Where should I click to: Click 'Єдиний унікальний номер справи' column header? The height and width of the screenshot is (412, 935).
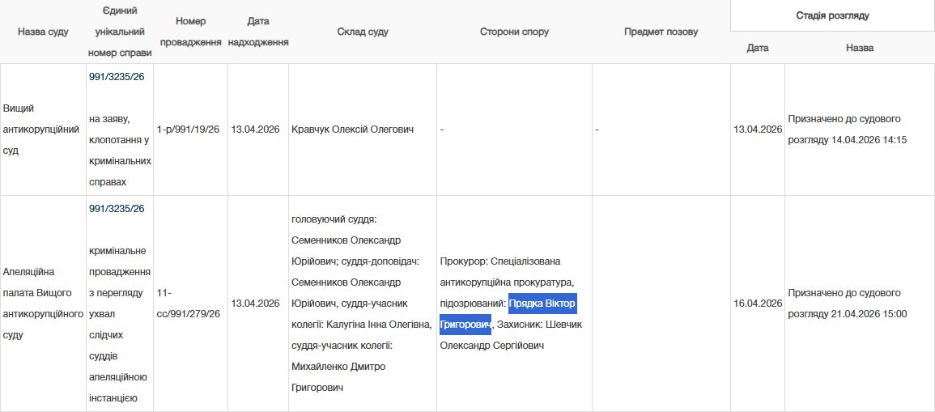(119, 32)
